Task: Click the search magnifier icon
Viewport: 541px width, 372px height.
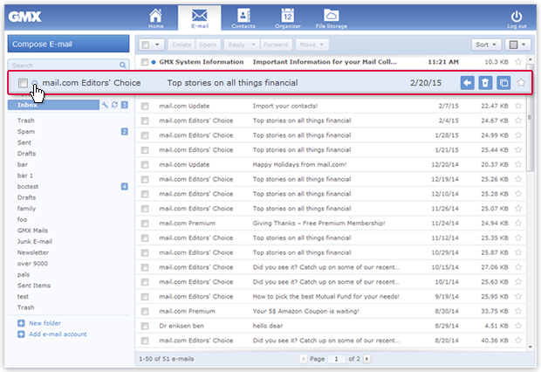Action: click(x=123, y=65)
